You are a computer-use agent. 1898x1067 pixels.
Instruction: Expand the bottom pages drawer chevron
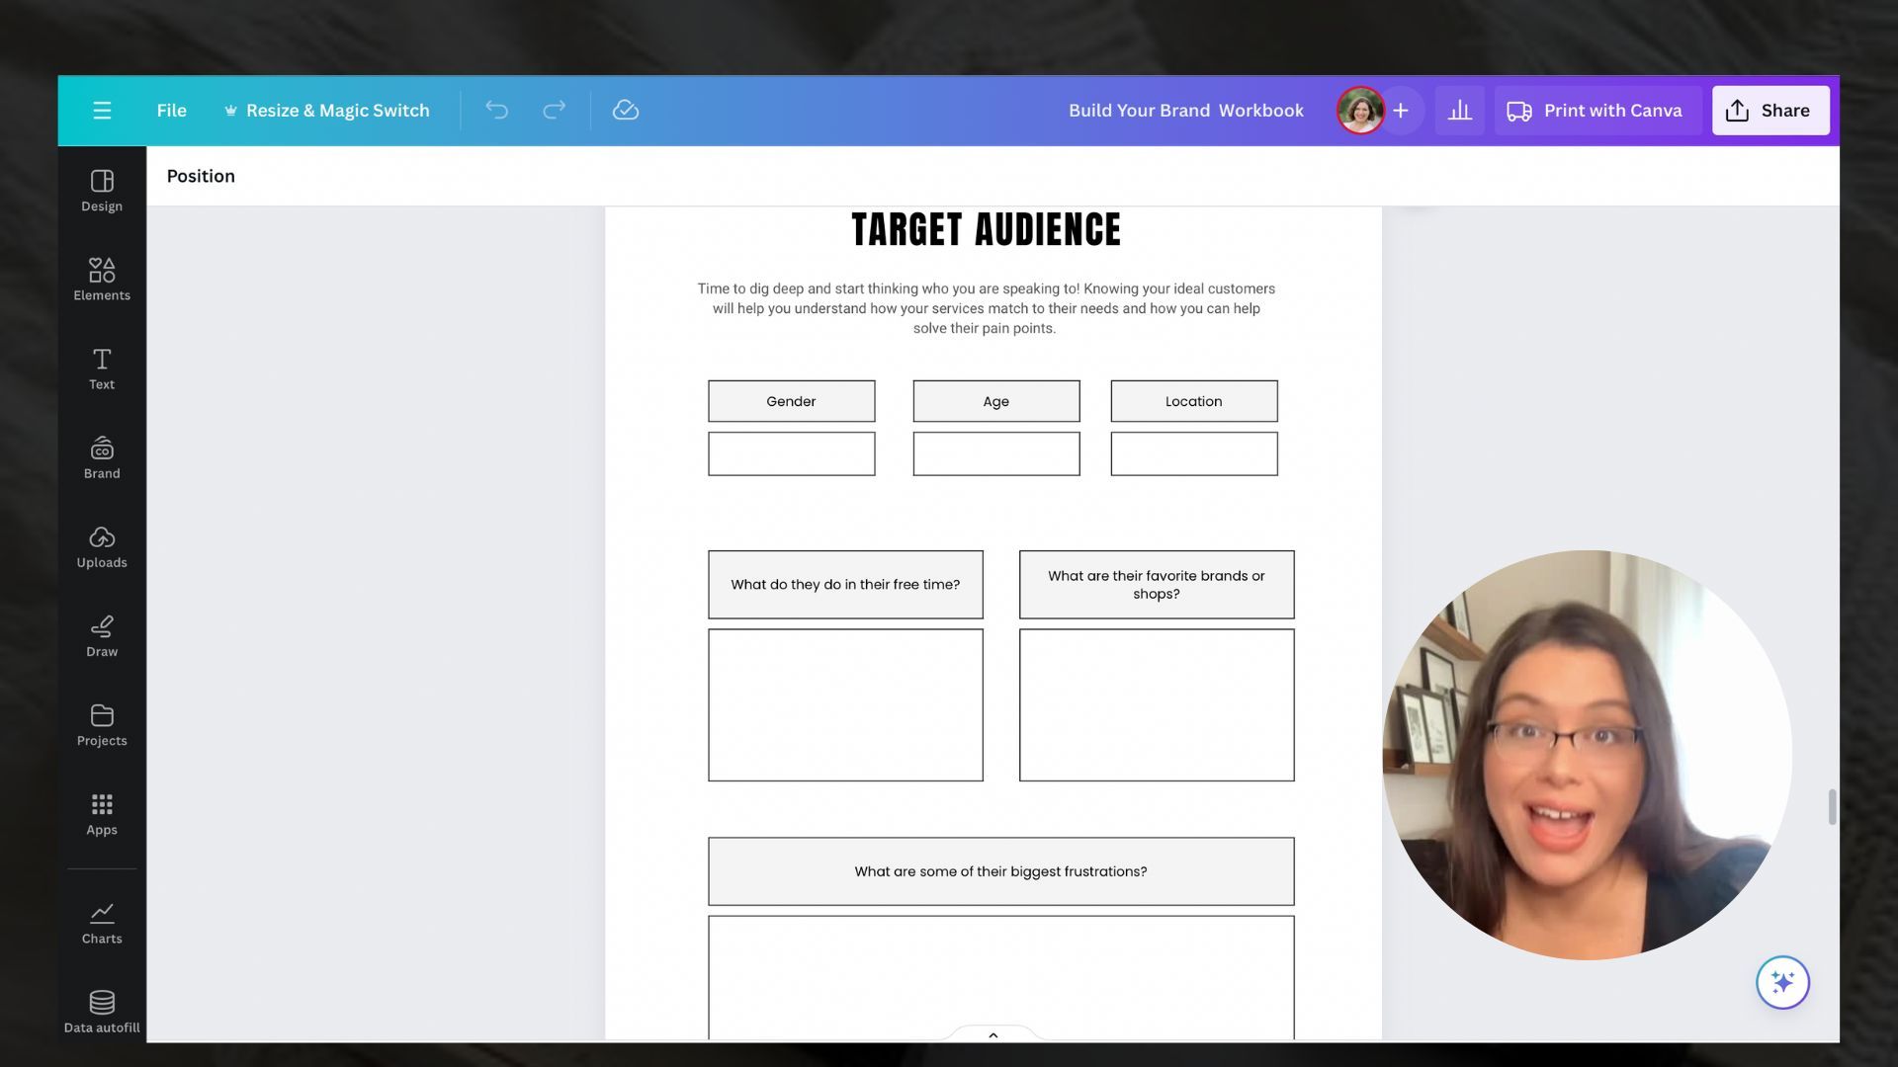[x=992, y=1034]
